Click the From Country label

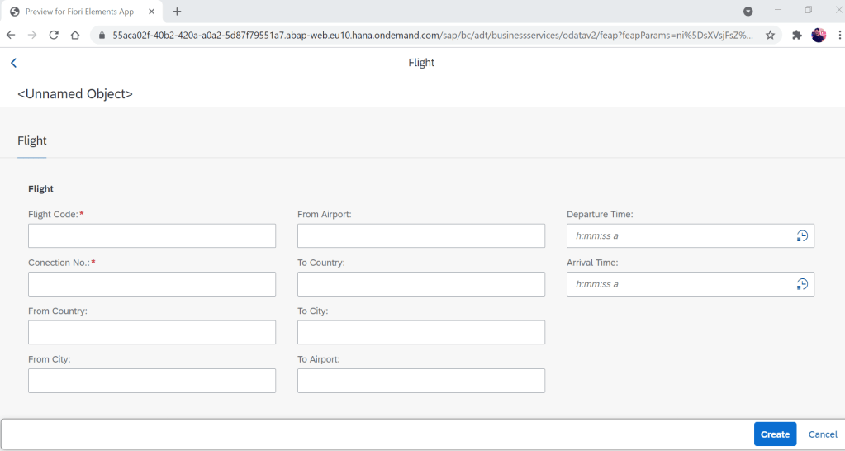coord(58,311)
